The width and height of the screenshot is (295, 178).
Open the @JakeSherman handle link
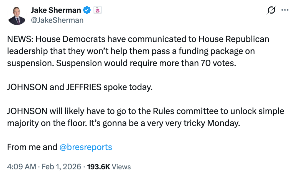(x=57, y=20)
